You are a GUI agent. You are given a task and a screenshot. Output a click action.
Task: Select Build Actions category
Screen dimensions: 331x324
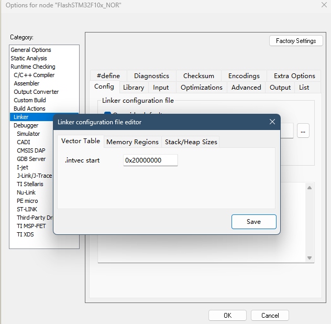29,109
